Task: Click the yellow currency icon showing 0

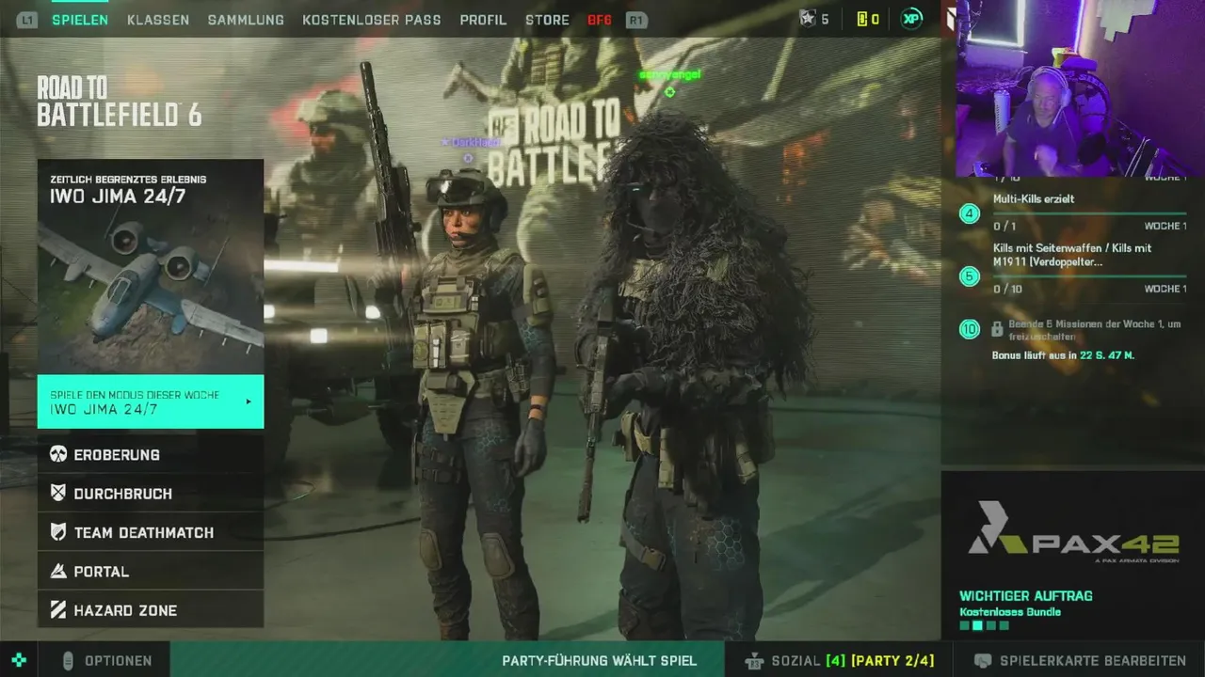Action: [x=862, y=19]
